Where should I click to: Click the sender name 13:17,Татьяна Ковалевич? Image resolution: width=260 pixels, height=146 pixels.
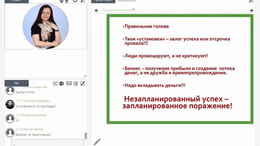point(32,101)
